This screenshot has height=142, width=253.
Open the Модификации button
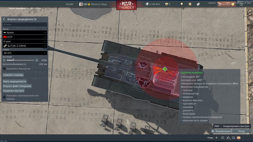point(221,131)
